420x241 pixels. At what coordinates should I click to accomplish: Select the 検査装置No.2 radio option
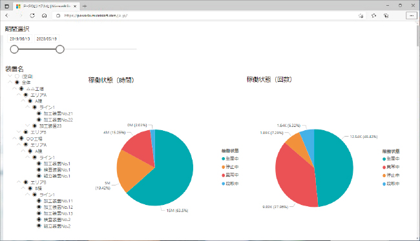pyautogui.click(x=39, y=220)
